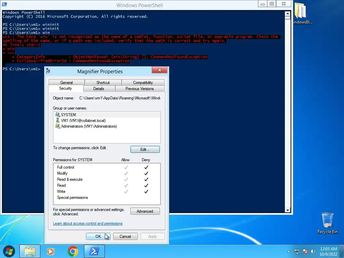Click the volume speaker icon

(313, 251)
